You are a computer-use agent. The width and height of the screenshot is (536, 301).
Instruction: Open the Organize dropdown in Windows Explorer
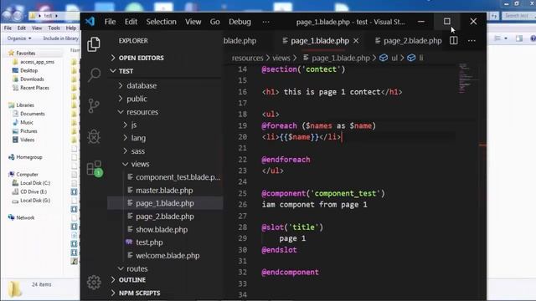coord(19,38)
